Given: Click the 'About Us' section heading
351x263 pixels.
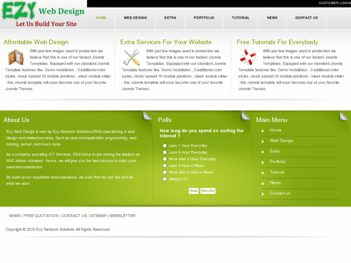Looking at the screenshot, I should [16, 120].
